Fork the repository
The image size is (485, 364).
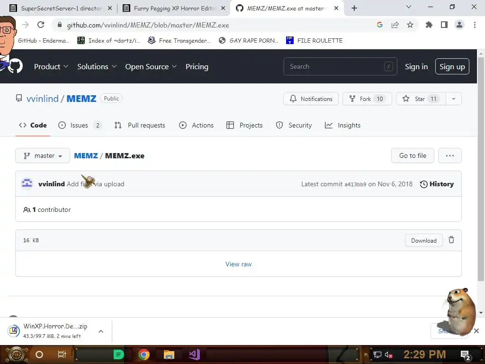click(367, 99)
